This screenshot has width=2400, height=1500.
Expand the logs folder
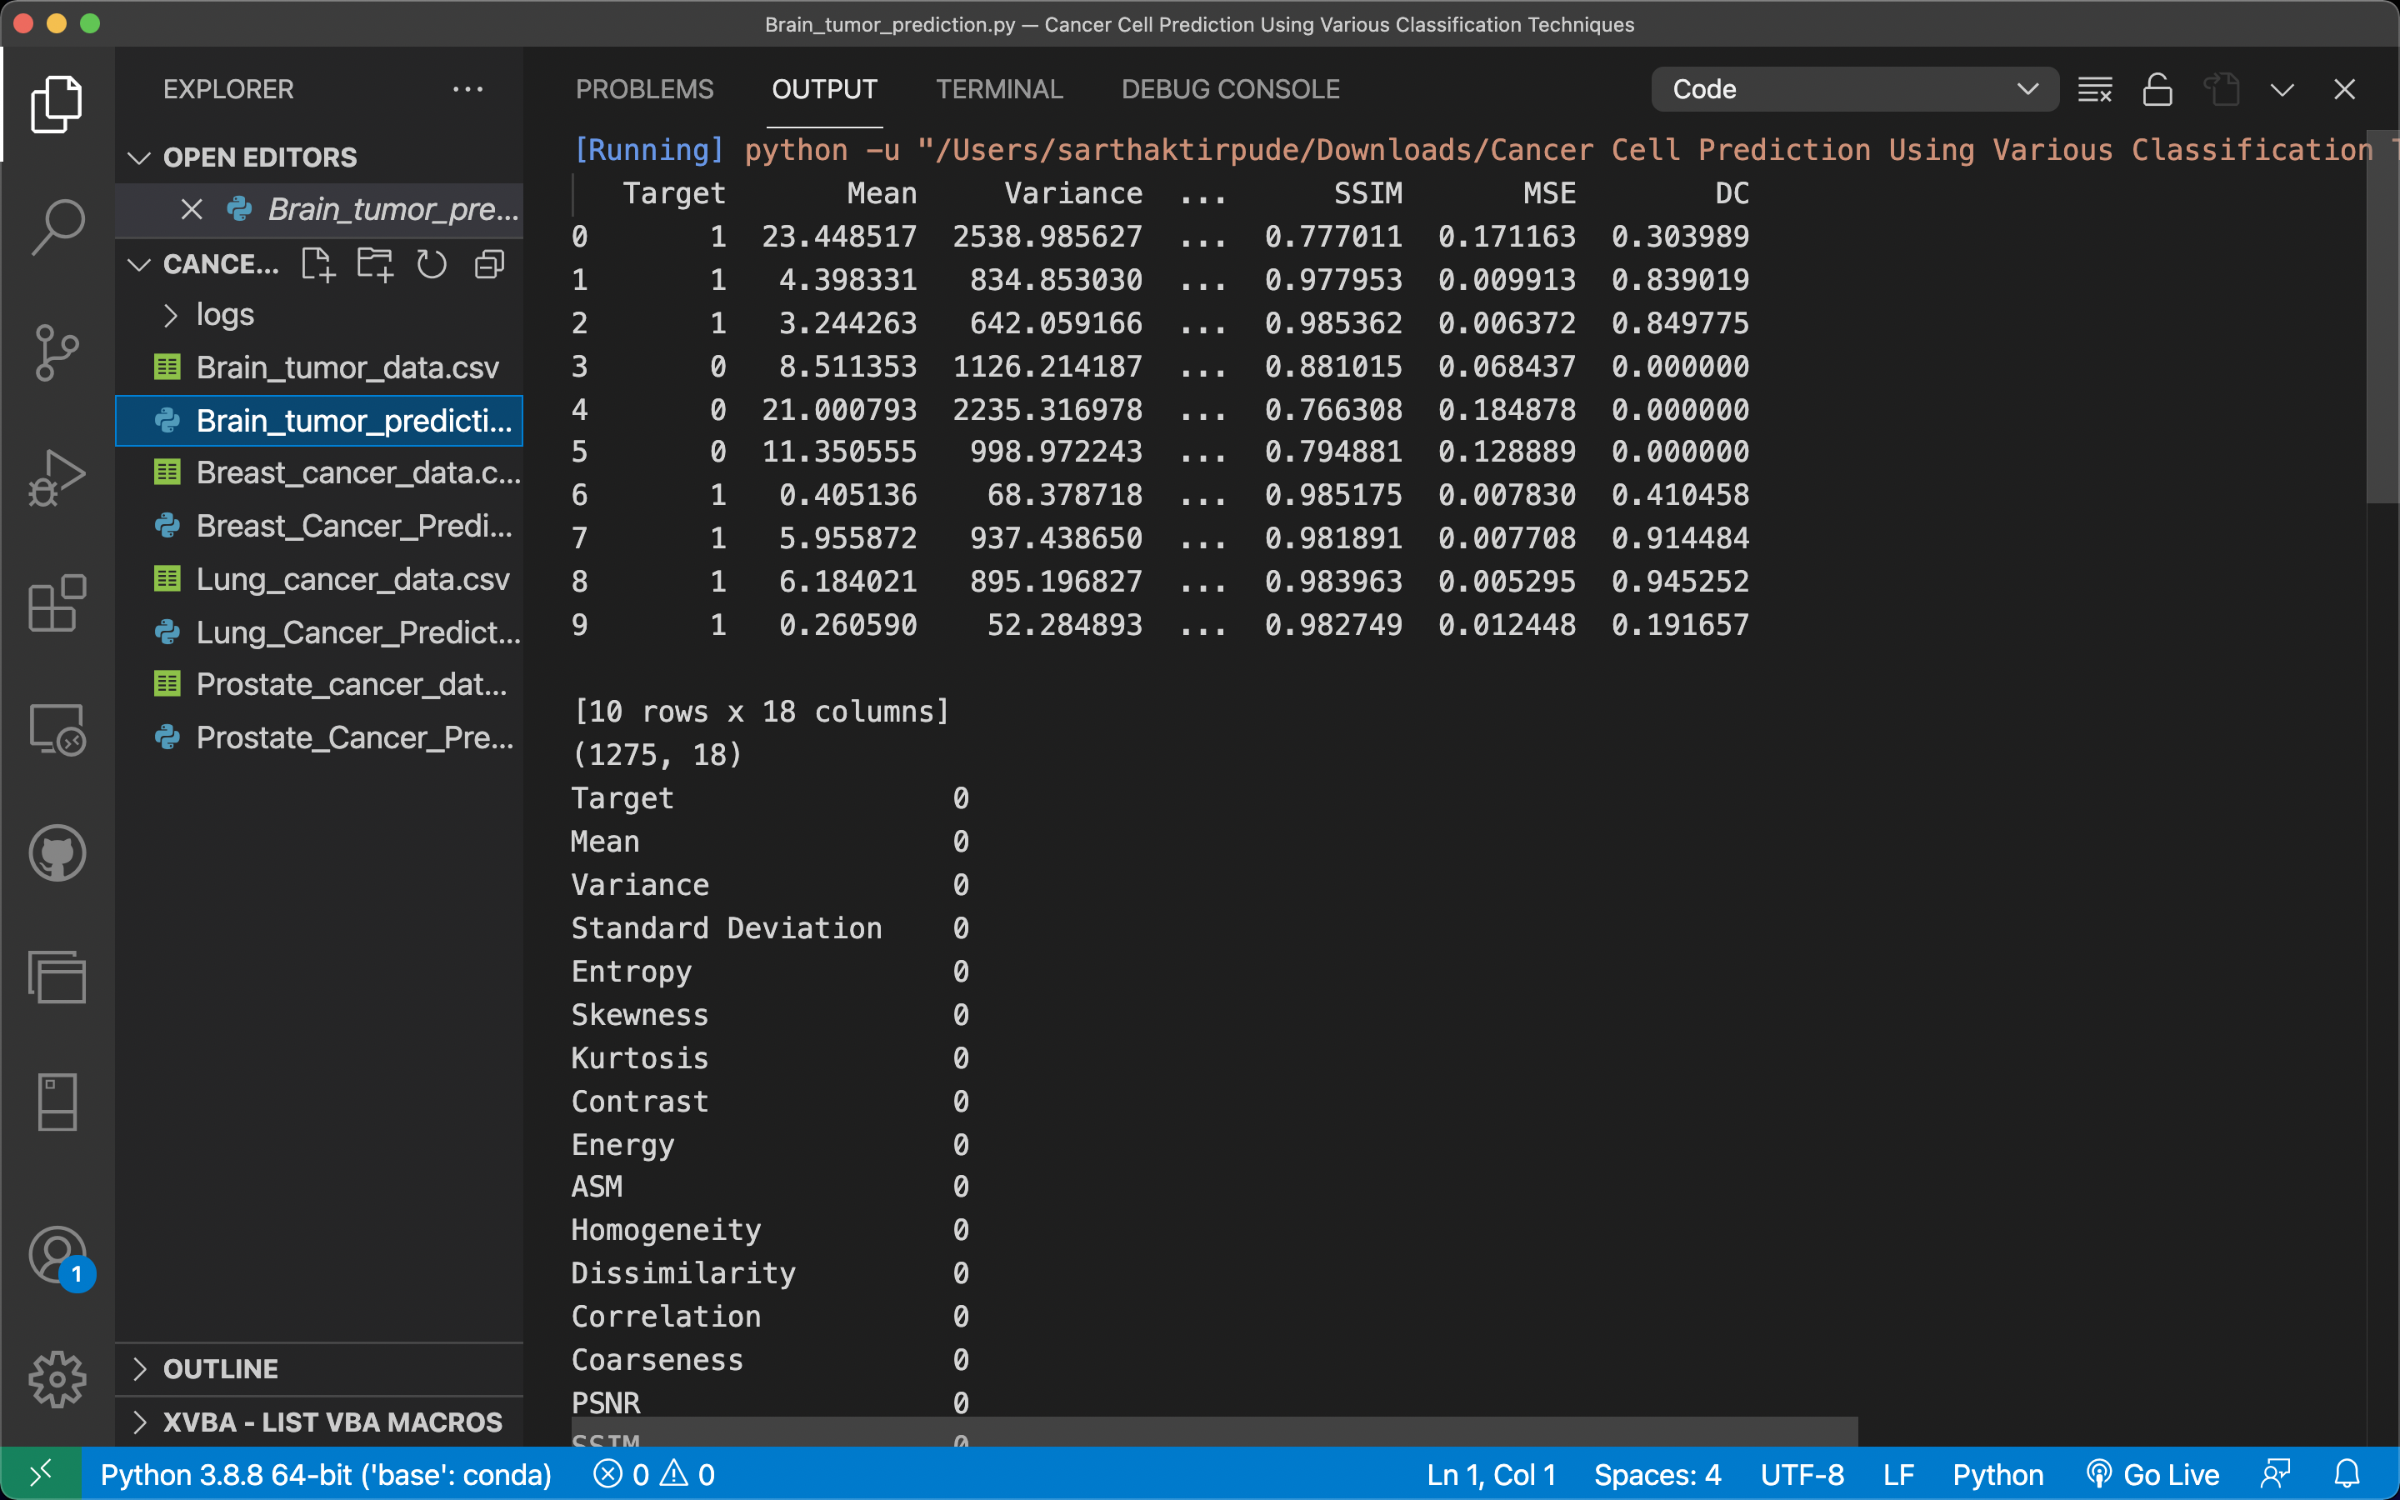[225, 316]
